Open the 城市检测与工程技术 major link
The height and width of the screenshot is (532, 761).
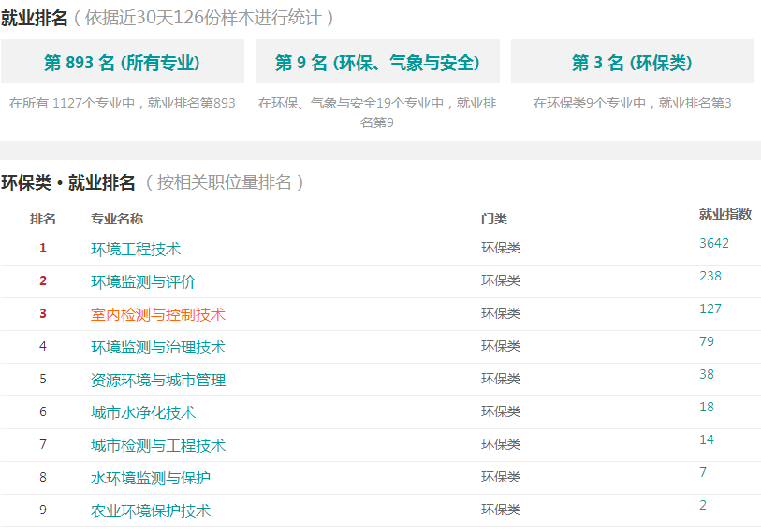[x=158, y=446]
